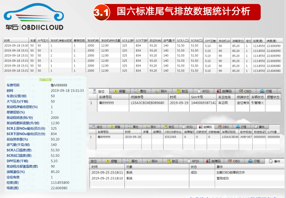Viewport: 286px width, 198px height.
Task: Click plate number 鲁M88888 in 当前记录
Action: click(59, 85)
